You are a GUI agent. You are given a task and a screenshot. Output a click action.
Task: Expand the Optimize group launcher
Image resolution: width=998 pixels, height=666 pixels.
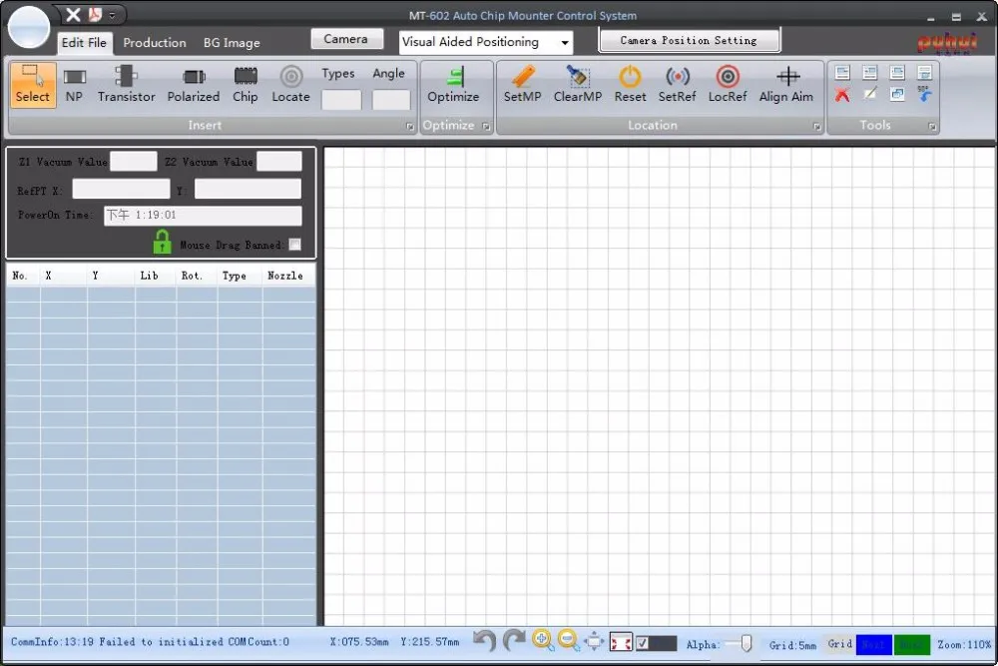(x=486, y=126)
